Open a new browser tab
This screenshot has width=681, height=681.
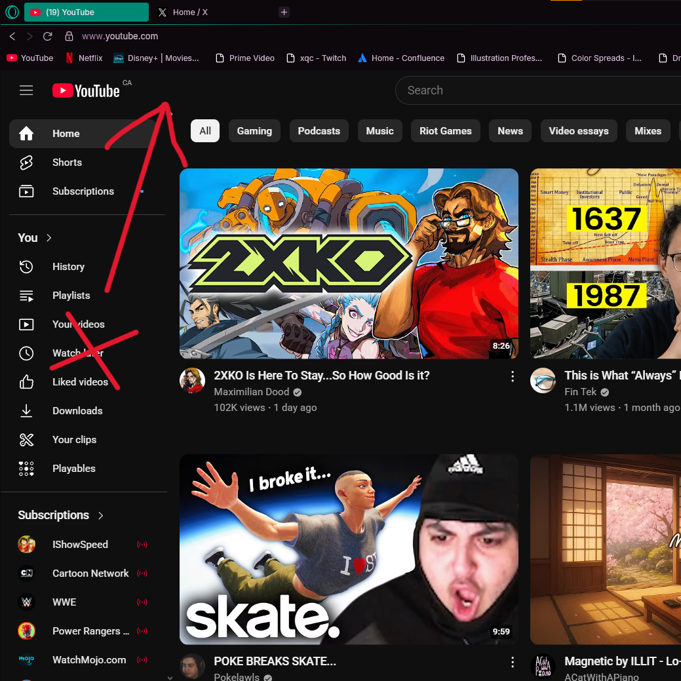tap(284, 12)
